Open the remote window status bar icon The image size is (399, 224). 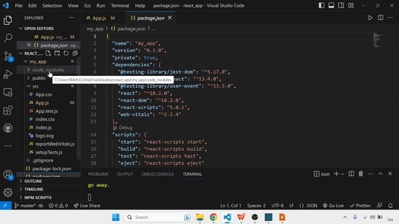tap(6, 205)
